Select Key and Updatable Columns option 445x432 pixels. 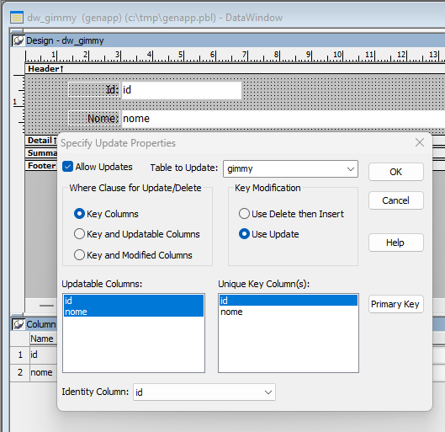coord(79,234)
